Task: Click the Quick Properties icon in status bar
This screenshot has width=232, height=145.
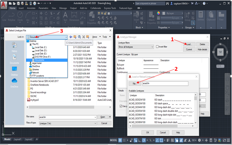Action: click(x=211, y=140)
